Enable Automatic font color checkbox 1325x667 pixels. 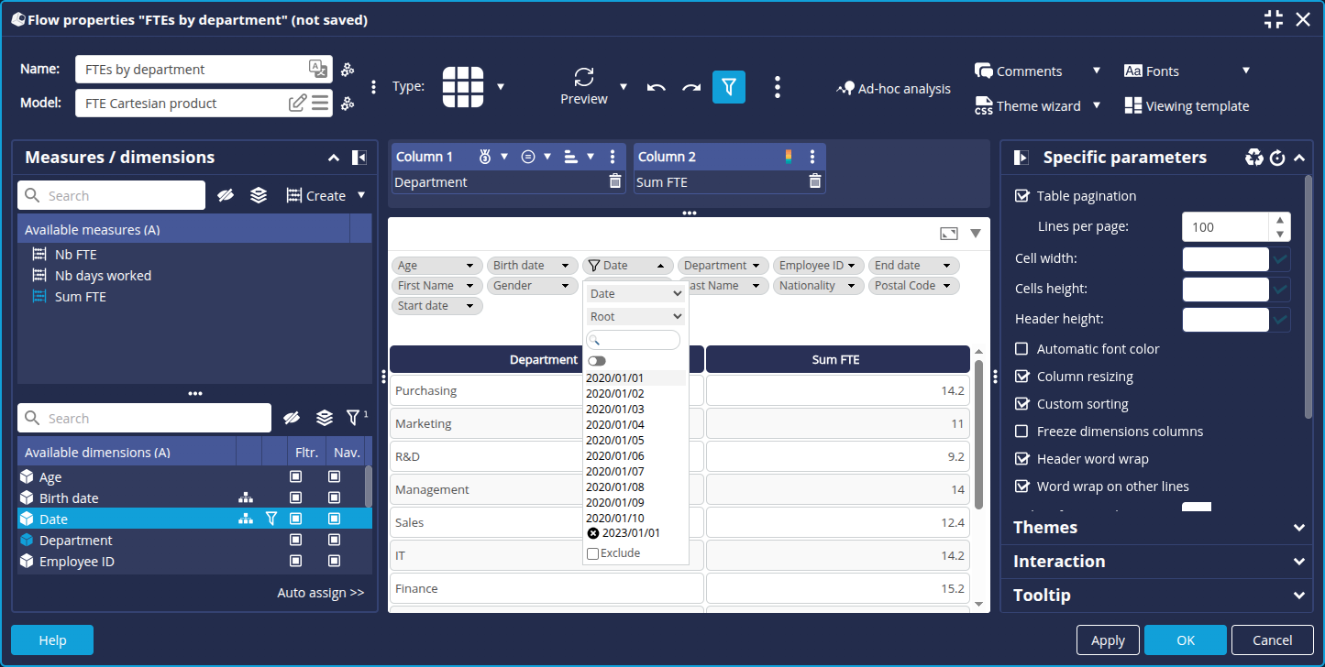click(1021, 349)
